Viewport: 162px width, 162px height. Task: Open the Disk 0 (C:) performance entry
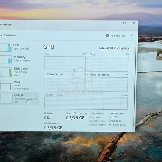(19, 72)
